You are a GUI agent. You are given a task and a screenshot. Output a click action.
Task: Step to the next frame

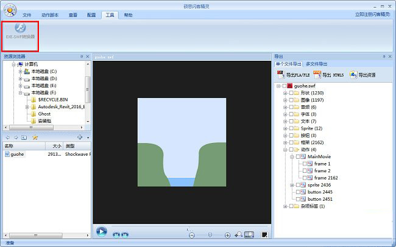point(124,234)
